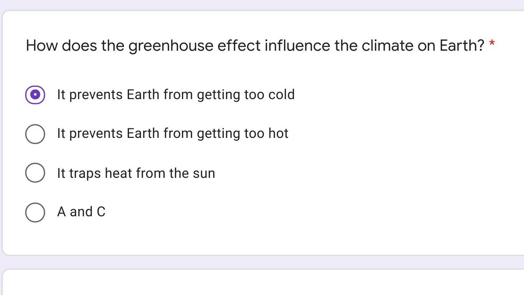Viewport: 524px width, 295px height.
Task: Click the "It traps heat from the sun" label text
Action: point(136,173)
